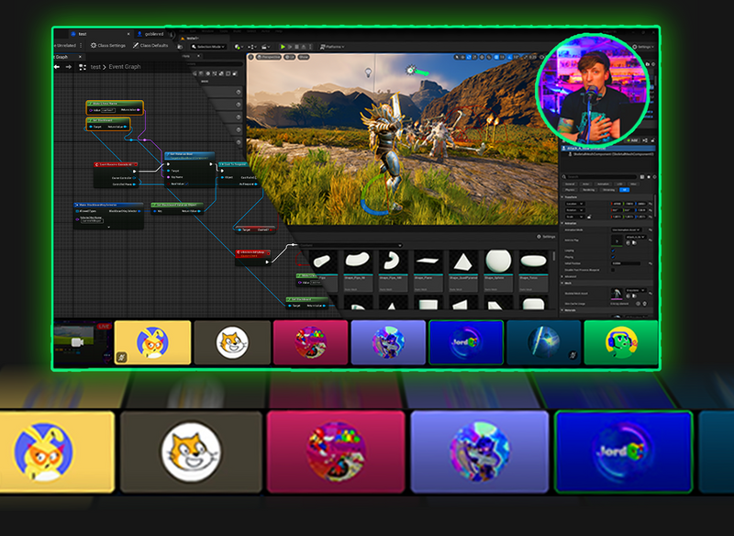Expand the Transform section in Details
Viewport: 734px width, 536px height.
573,196
